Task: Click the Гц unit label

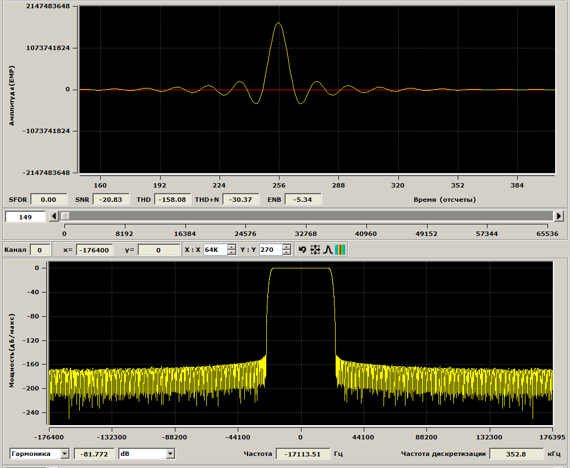Action: click(x=338, y=454)
